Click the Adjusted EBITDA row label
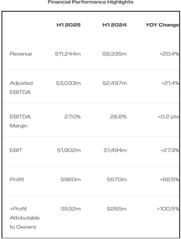The width and height of the screenshot is (181, 239). pos(21,87)
